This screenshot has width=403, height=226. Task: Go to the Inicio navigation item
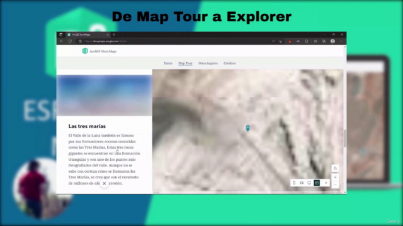(x=168, y=63)
